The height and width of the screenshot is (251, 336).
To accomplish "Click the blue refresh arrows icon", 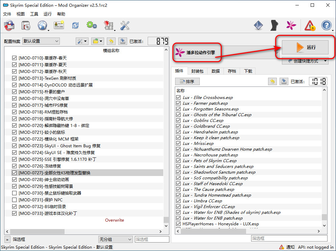I will (75, 25).
